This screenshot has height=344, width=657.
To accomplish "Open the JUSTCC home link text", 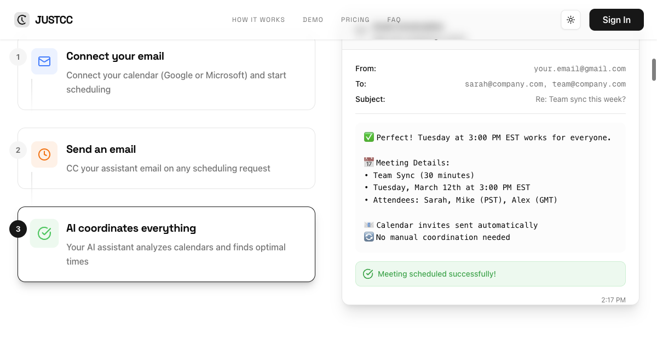I will coord(54,20).
